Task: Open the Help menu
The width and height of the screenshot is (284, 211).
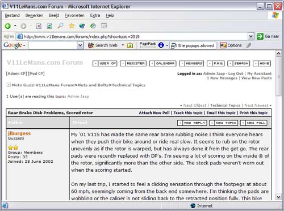Action: 110,15
